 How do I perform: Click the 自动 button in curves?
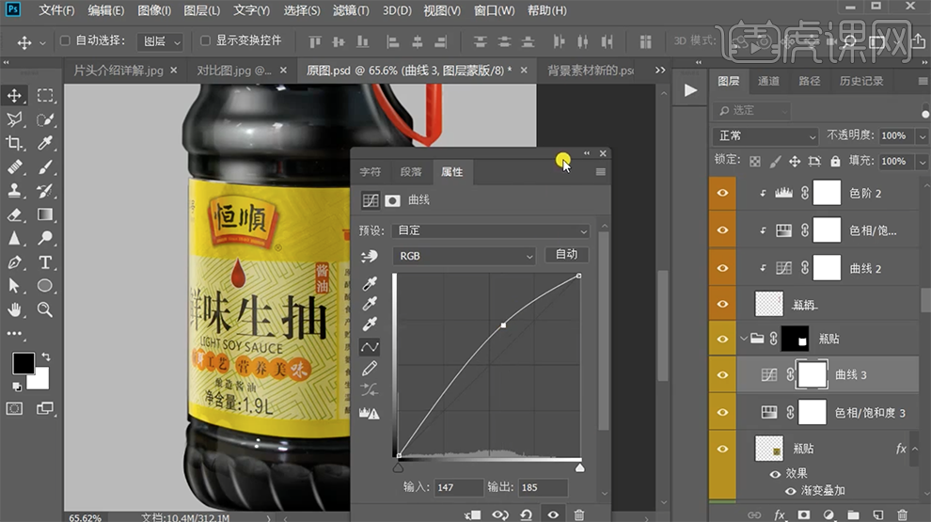pyautogui.click(x=566, y=255)
